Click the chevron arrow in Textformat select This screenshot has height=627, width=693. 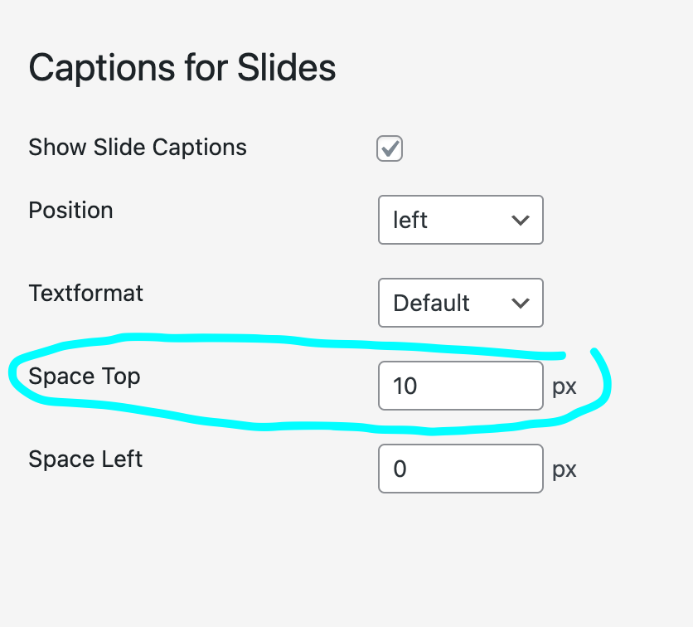tap(521, 303)
